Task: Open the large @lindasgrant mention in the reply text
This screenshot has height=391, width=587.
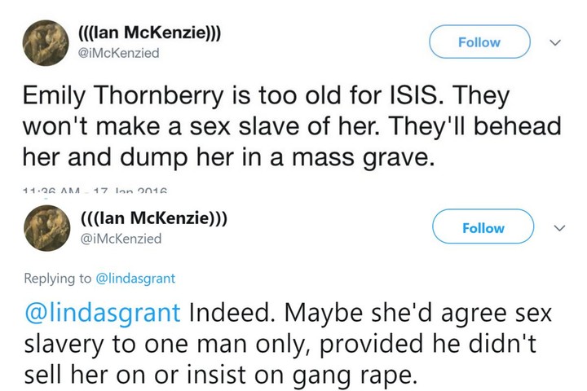Action: pyautogui.click(x=102, y=313)
